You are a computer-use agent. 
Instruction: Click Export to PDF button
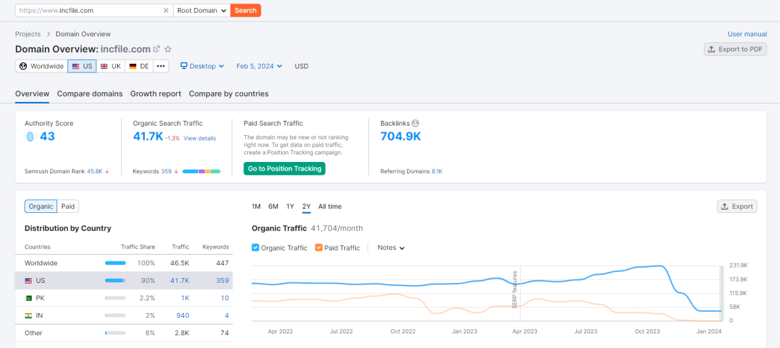[736, 49]
